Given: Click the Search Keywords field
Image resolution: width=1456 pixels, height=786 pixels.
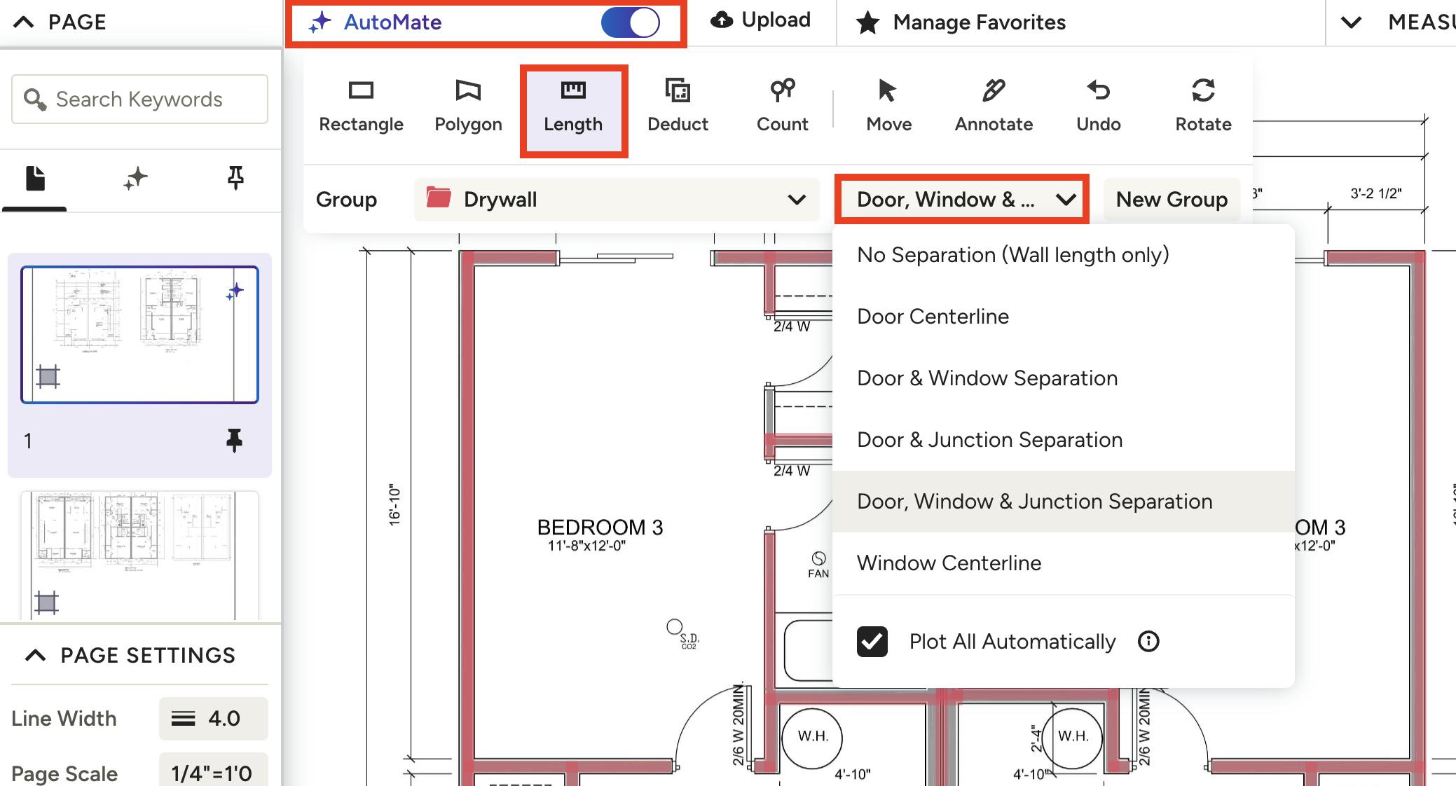Looking at the screenshot, I should pyautogui.click(x=140, y=99).
